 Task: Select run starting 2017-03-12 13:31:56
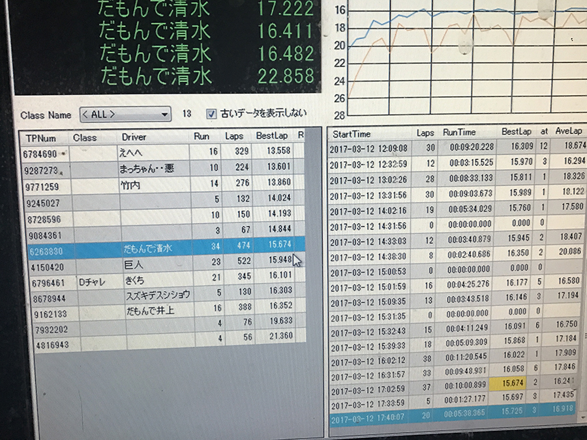point(457,194)
